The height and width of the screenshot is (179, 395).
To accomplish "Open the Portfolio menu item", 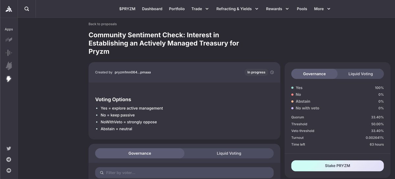I will pyautogui.click(x=177, y=9).
